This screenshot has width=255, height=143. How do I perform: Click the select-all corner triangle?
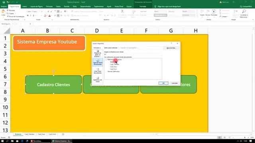7,31
